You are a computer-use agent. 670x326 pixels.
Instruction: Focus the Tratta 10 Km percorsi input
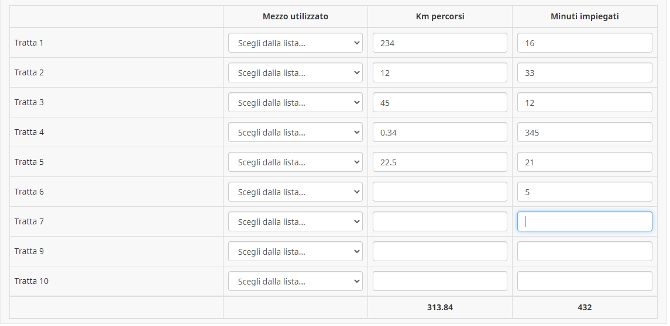click(x=439, y=281)
